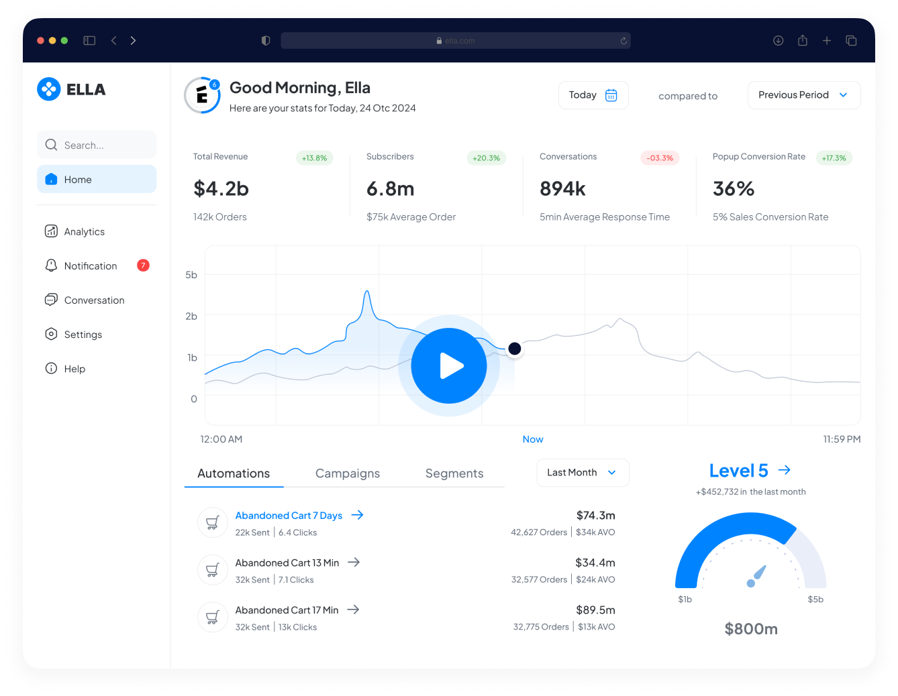Open the Abandoned Cart 7 Days link
This screenshot has height=696, width=898.
tap(289, 516)
